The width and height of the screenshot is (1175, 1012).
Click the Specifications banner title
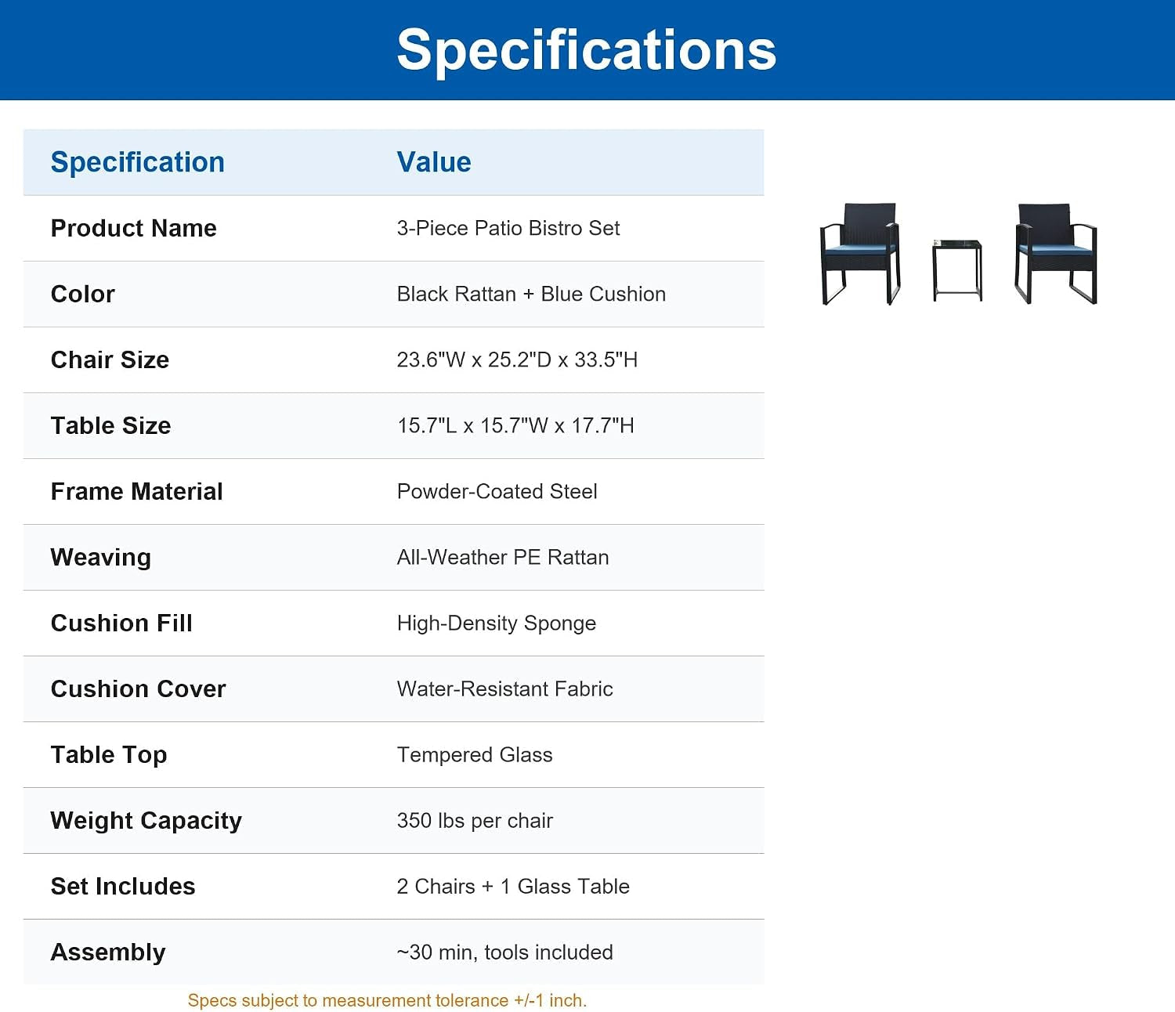[587, 50]
